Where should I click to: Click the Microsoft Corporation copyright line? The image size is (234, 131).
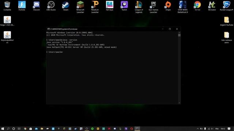point(75,35)
